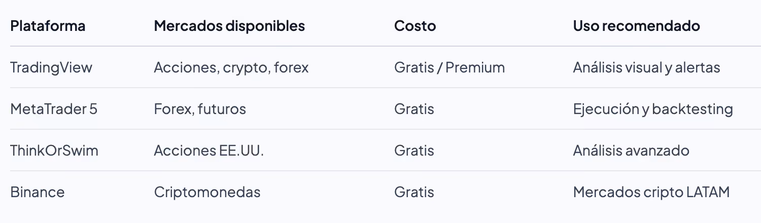This screenshot has width=761, height=223.
Task: Click the Análisis visual y alertas cell
Action: pyautogui.click(x=647, y=67)
